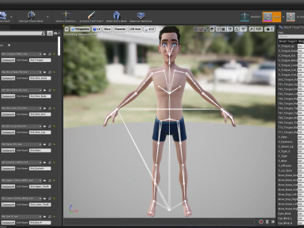Use selected asset arrow for Std_Tongue material
This screenshot has height=228, width=304.
click(44, 54)
